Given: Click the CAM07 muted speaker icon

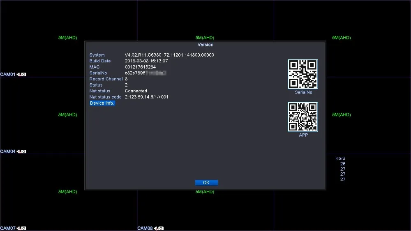Looking at the screenshot, I should coord(18,229).
